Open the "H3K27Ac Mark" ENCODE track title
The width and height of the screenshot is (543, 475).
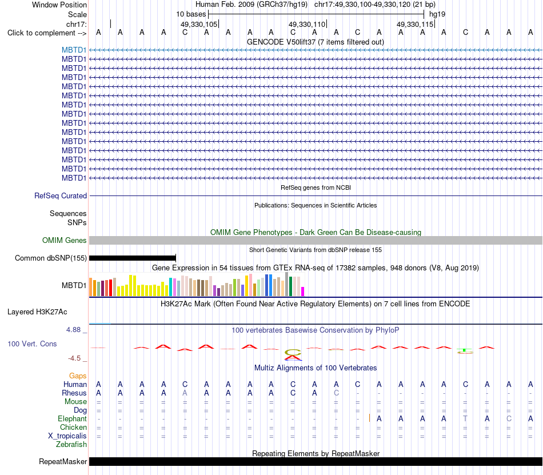coord(316,304)
